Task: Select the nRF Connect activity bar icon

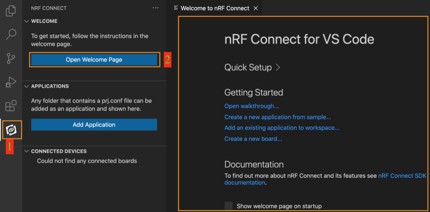Action: click(x=11, y=130)
